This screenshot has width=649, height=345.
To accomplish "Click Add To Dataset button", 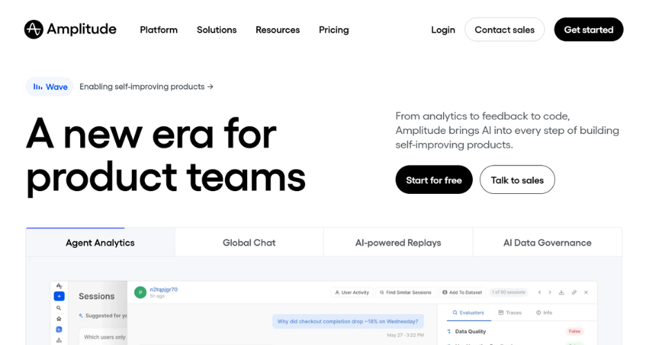I will tap(463, 293).
